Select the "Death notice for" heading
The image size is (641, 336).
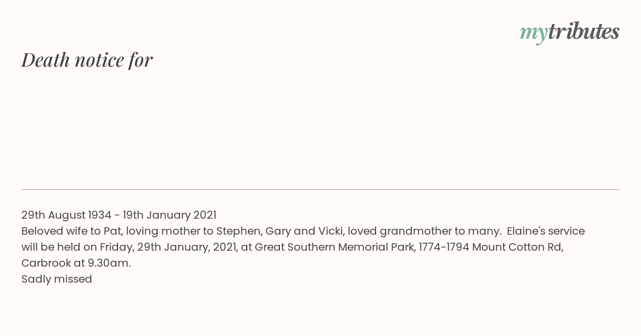pos(87,60)
